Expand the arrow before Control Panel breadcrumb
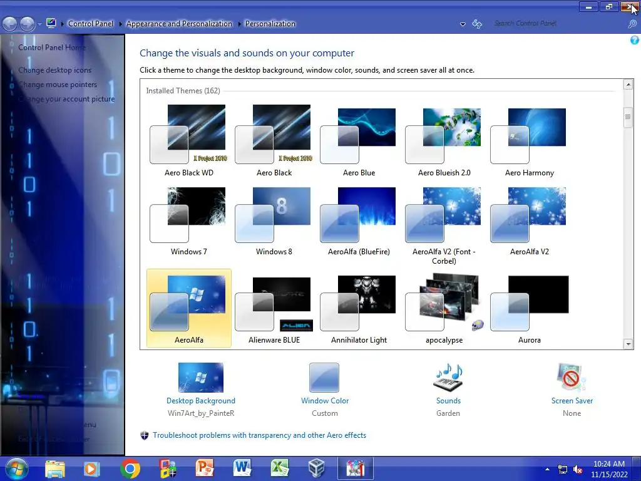 63,24
